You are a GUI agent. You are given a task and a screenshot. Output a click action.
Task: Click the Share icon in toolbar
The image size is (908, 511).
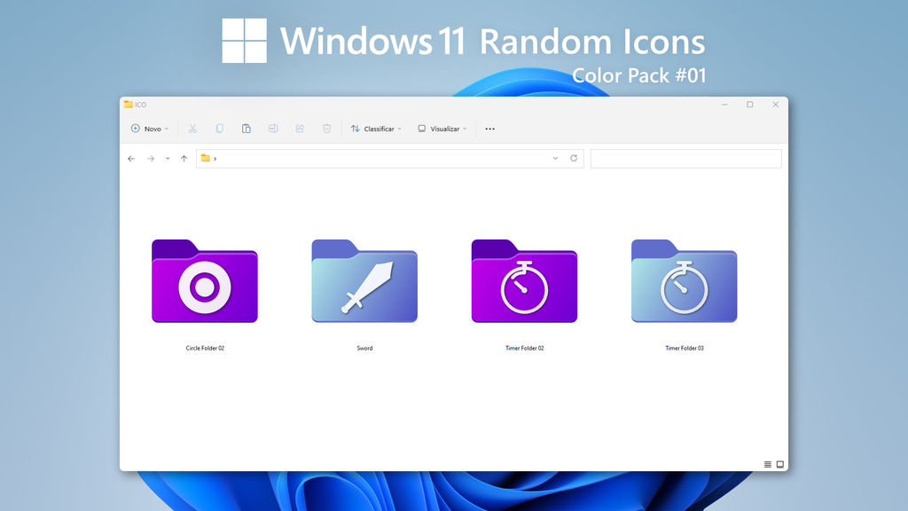click(300, 129)
